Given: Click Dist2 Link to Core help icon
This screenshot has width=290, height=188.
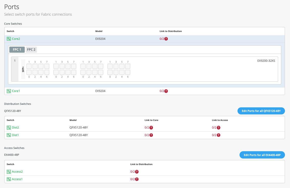Looking at the screenshot, I should [x=151, y=128].
